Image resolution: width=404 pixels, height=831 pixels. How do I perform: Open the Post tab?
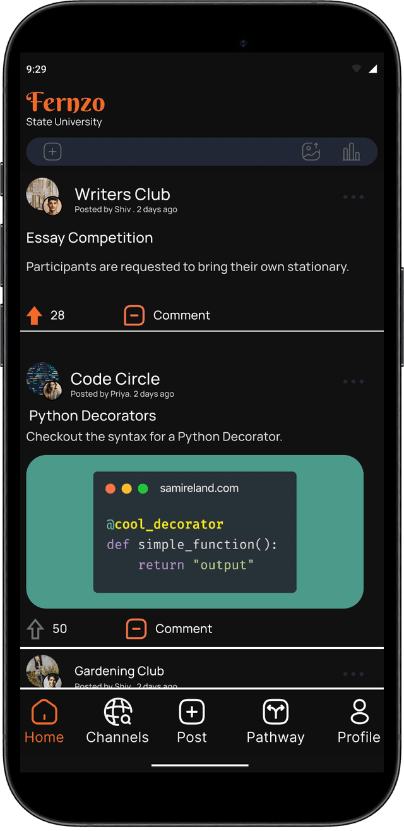pos(192,721)
